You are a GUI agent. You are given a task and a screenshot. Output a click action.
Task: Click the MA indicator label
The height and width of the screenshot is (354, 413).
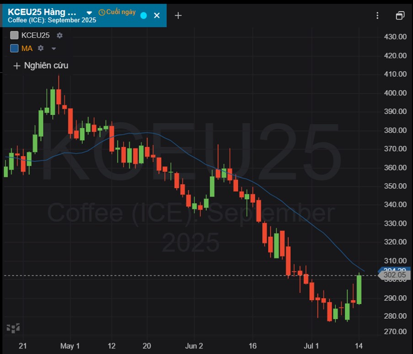coord(27,48)
